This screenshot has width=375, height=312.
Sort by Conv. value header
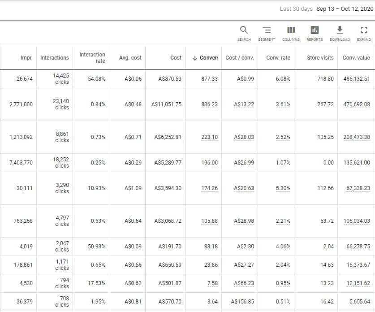coord(356,58)
